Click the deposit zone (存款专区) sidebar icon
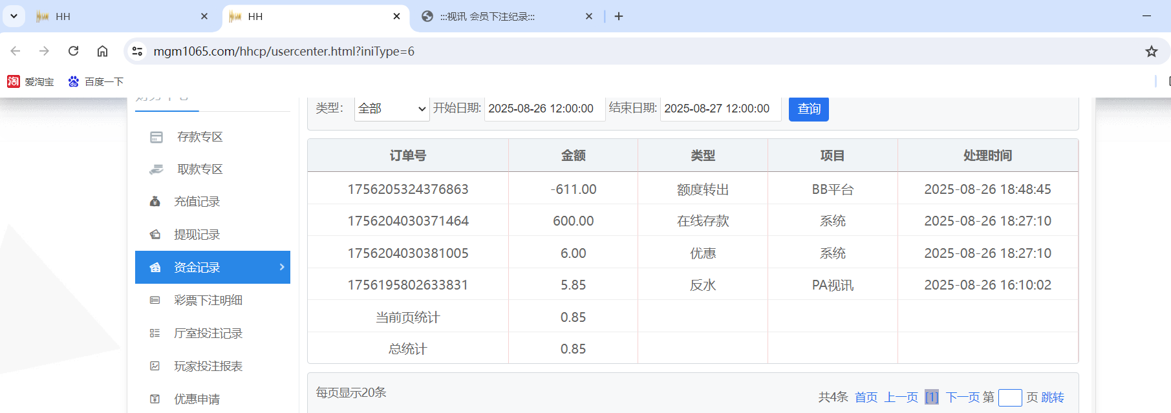This screenshot has height=413, width=1171. (156, 137)
